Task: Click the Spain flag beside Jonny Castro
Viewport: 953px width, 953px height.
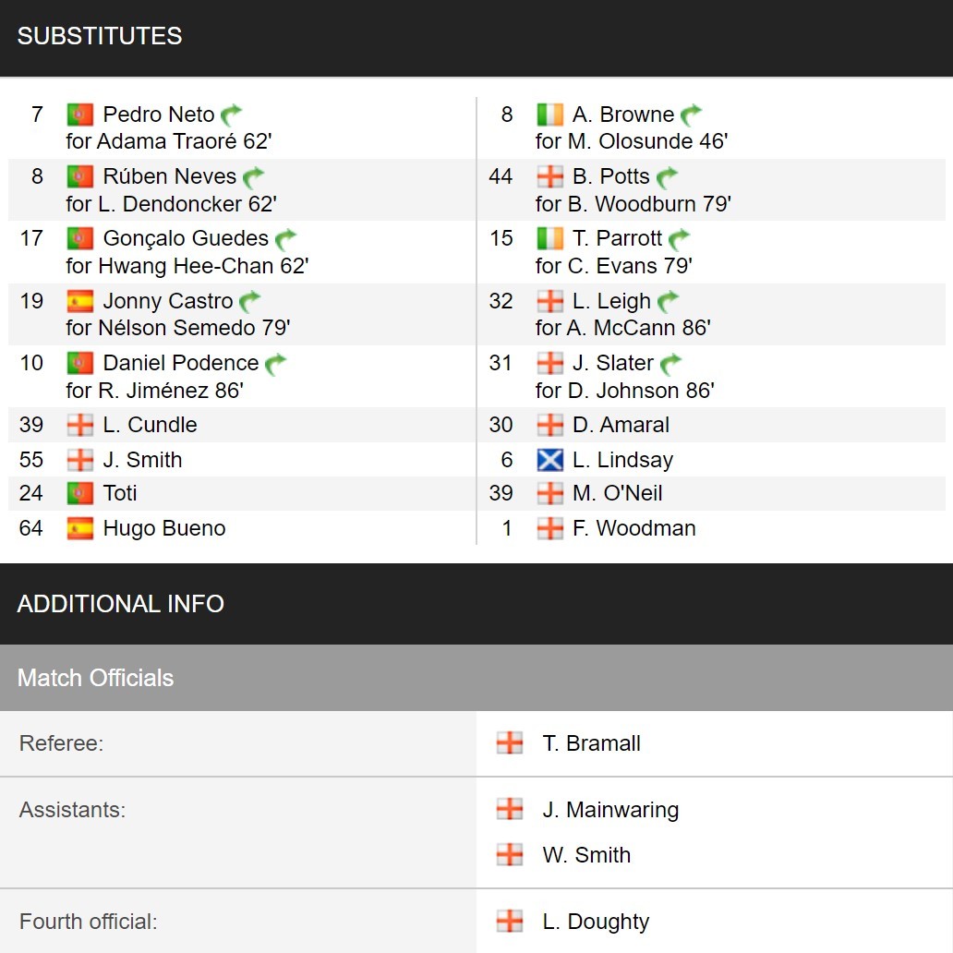Action: tap(79, 301)
